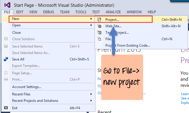Click the new File icon
Viewport: 189px width, 113px height.
[x=99, y=39]
